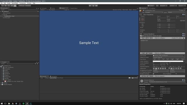Viewport: 187px width, 105px height.
Task: Open the Spotify icon in taskbar
Action: pyautogui.click(x=23, y=104)
